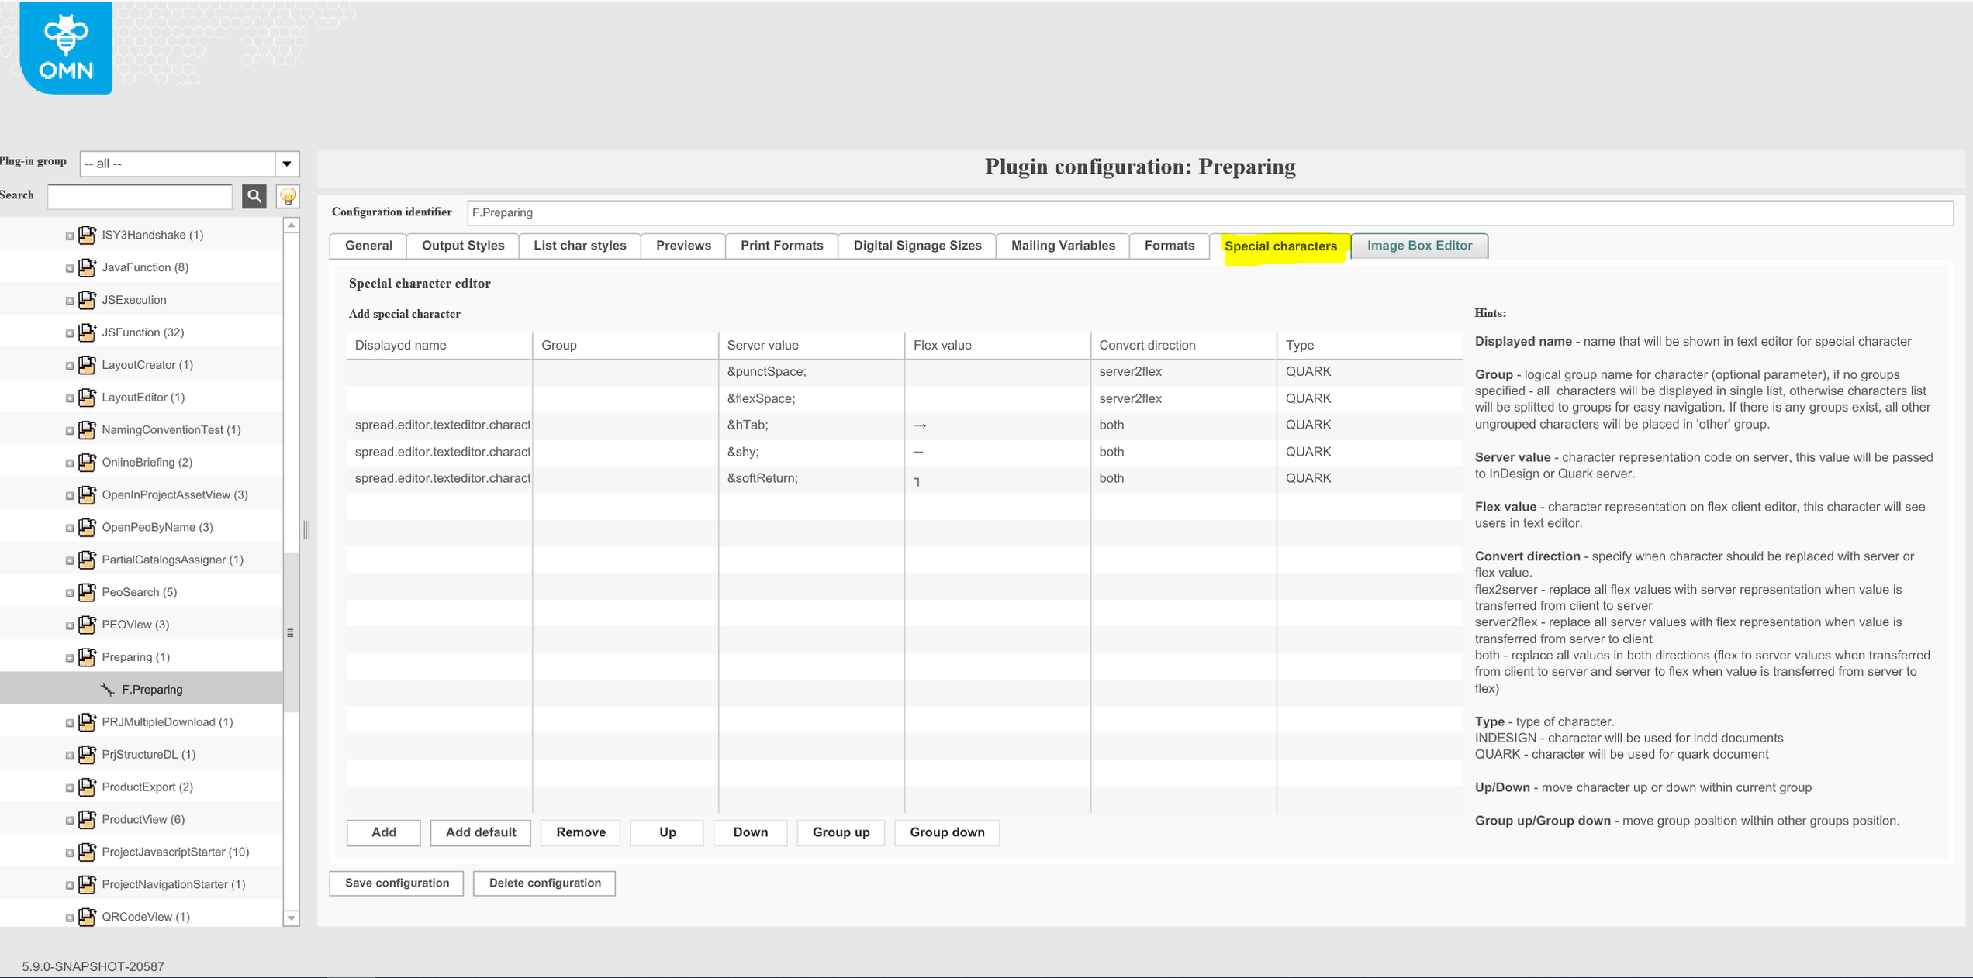Viewport: 1973px width, 978px height.
Task: Expand the JSFunction tree node
Action: click(x=70, y=333)
